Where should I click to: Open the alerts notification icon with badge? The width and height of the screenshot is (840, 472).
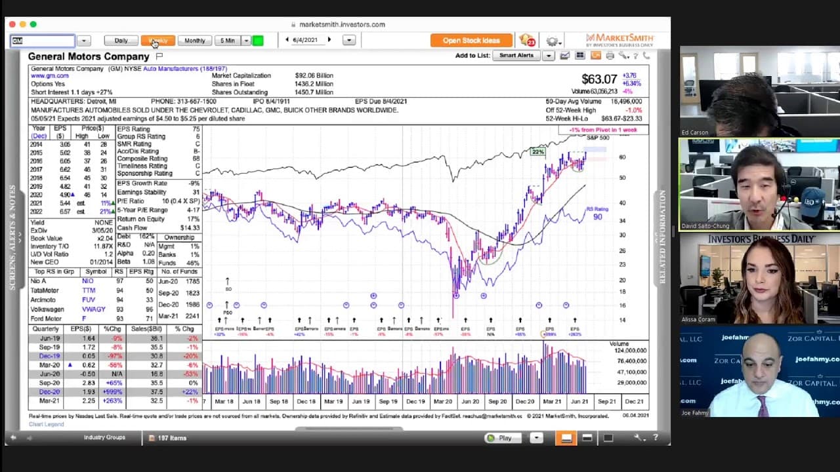click(x=527, y=41)
